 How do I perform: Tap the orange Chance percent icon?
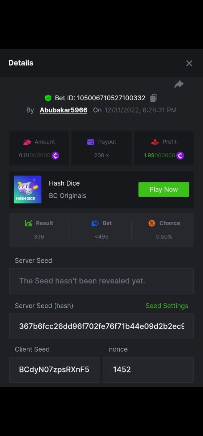tap(152, 223)
